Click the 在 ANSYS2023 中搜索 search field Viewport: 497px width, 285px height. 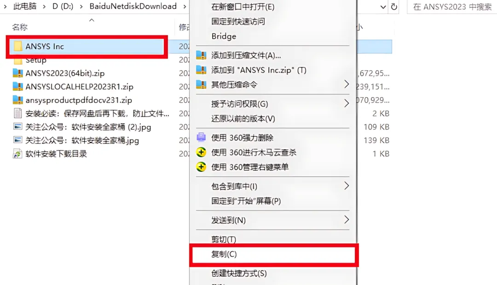point(452,7)
